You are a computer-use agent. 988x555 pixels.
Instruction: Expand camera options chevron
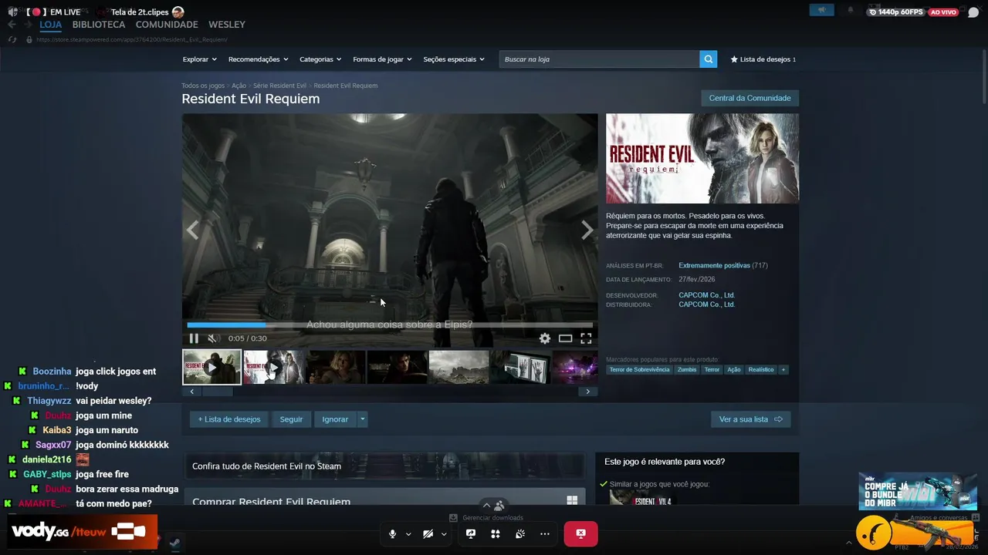pos(443,534)
